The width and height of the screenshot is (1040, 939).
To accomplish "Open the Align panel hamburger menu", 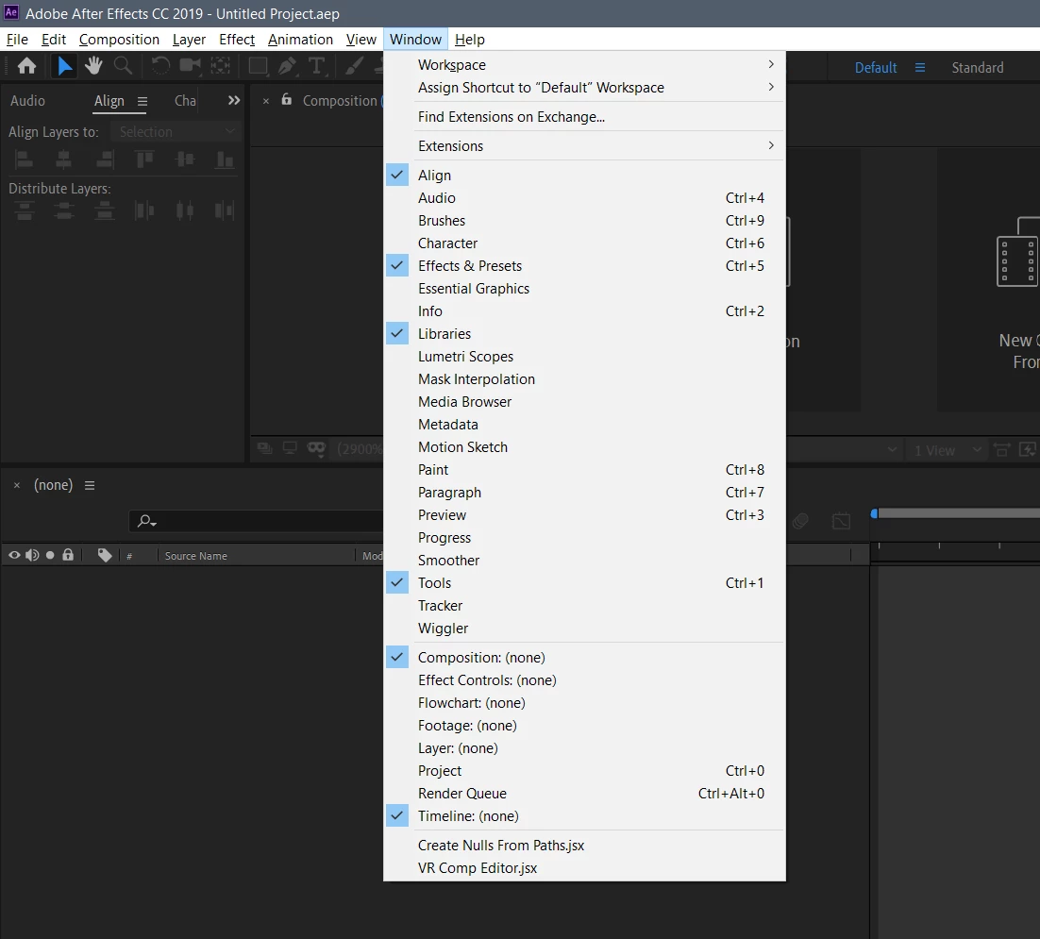I will [142, 102].
